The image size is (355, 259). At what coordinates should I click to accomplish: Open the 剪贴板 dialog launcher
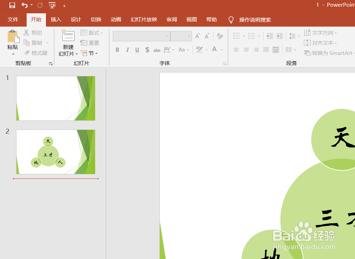point(51,64)
